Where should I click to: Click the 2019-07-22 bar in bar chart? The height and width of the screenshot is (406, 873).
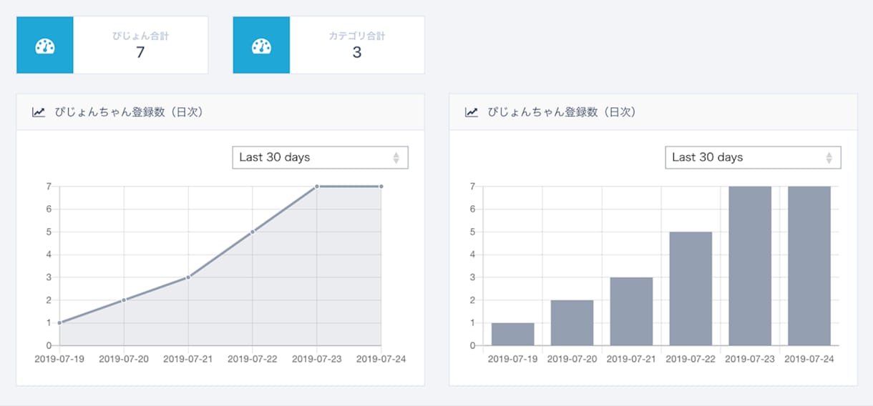[691, 289]
